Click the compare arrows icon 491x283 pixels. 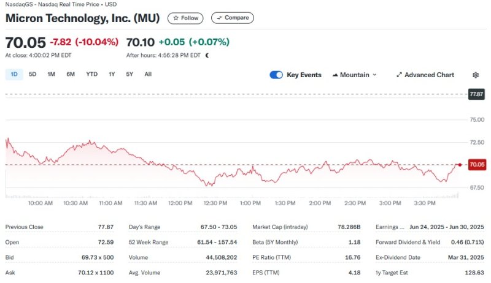(x=220, y=18)
